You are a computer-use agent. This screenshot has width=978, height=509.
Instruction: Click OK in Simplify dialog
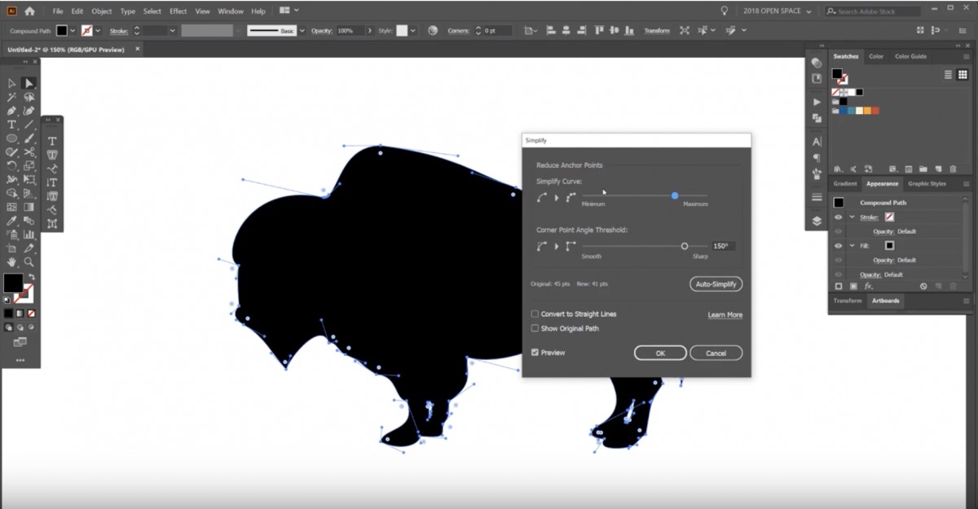coord(660,353)
